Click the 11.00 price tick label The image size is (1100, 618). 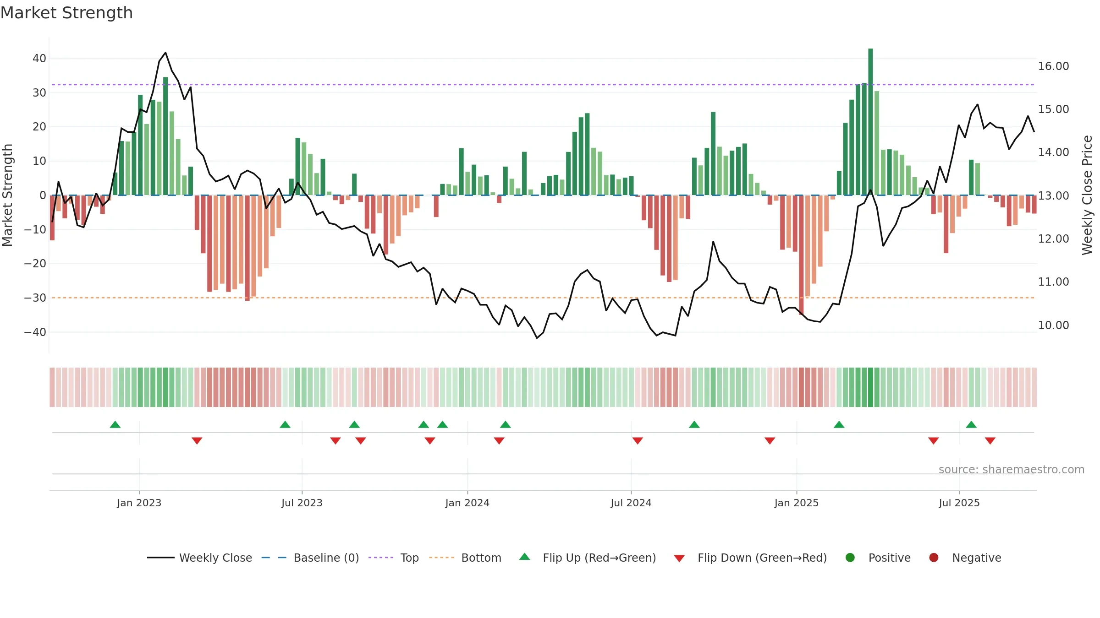1054,282
